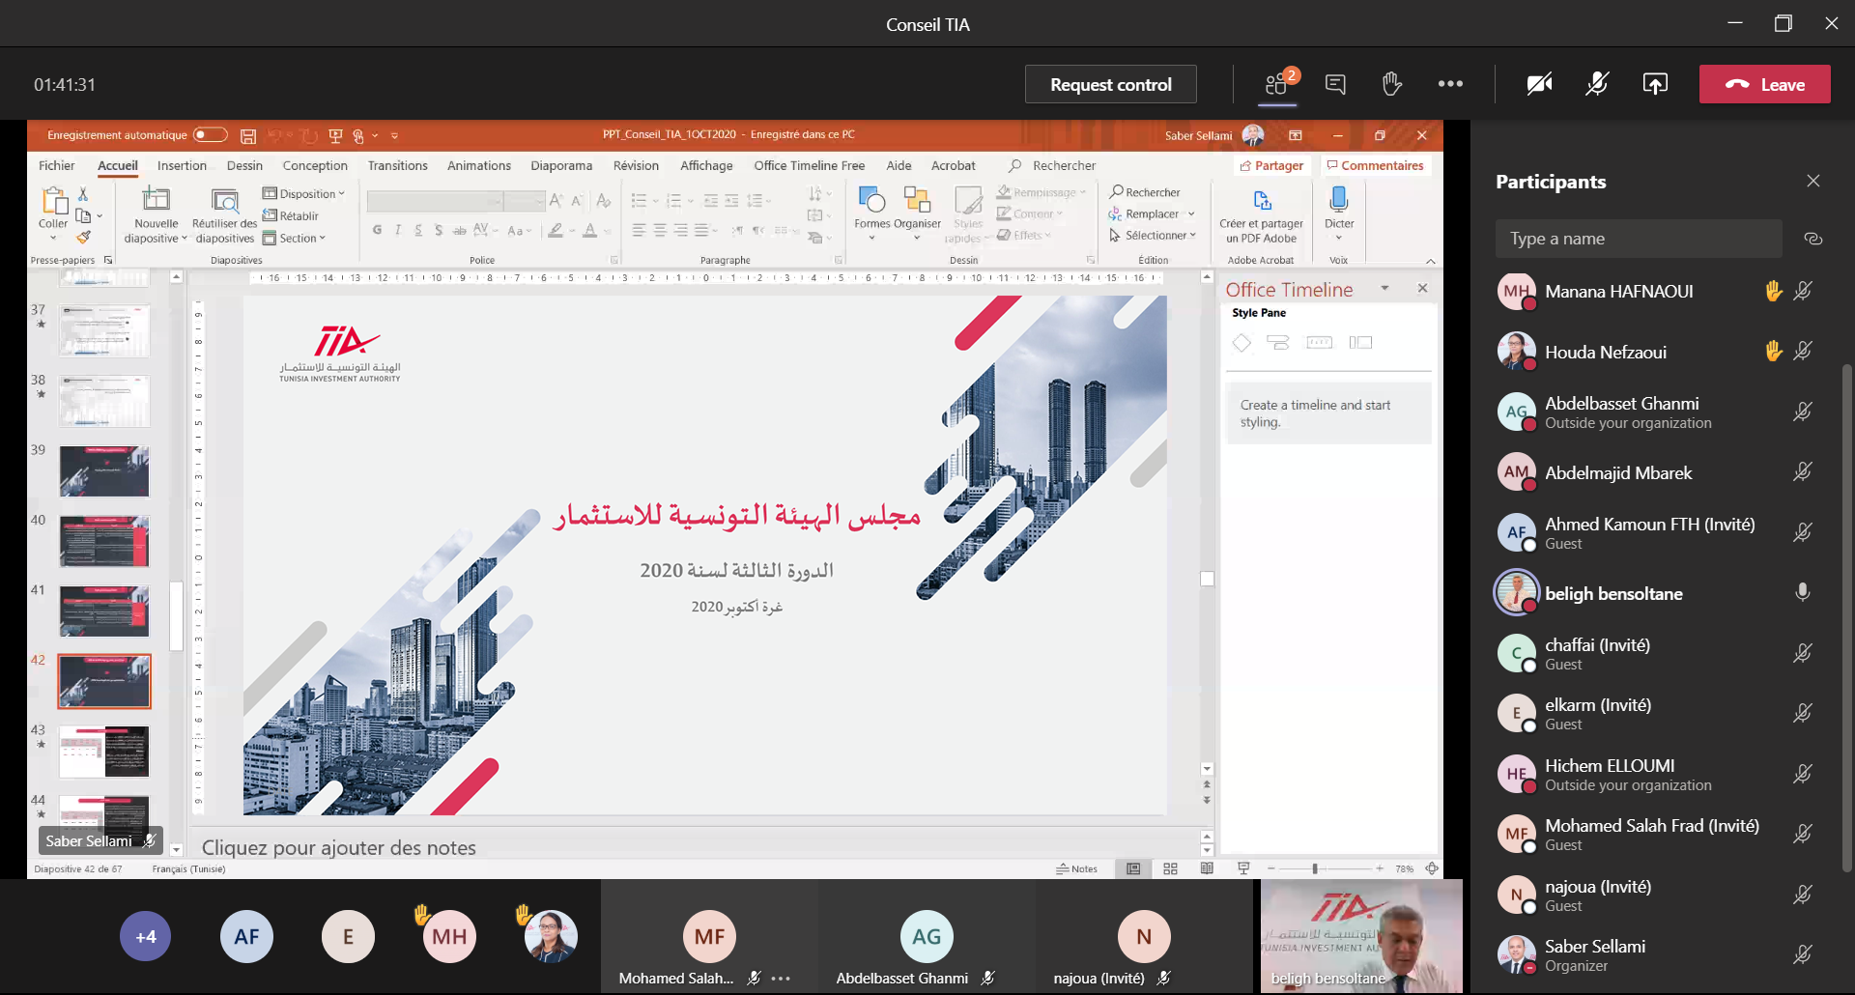Select slide 43 thumbnail
Screen dimensions: 1855x995
tap(104, 752)
